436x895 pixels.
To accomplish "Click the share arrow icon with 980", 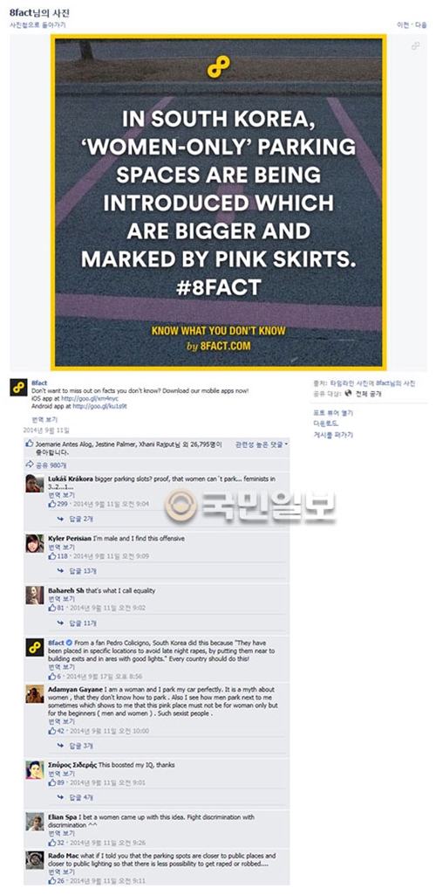I will pyautogui.click(x=30, y=465).
